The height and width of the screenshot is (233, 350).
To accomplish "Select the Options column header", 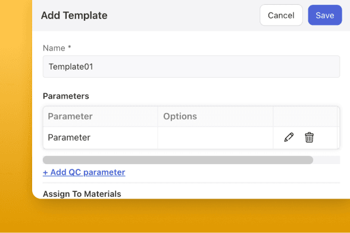I will tap(215, 116).
